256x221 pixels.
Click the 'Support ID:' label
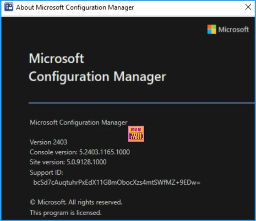(46, 172)
